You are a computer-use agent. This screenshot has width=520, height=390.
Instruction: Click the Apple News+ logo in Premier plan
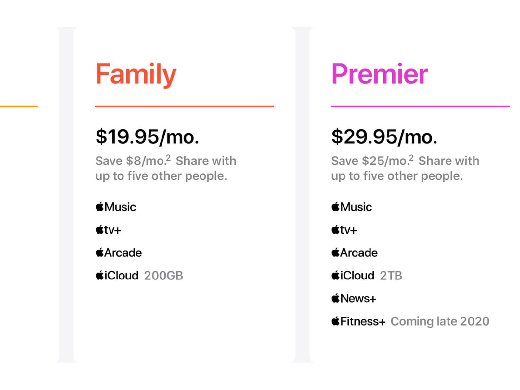[x=354, y=298]
